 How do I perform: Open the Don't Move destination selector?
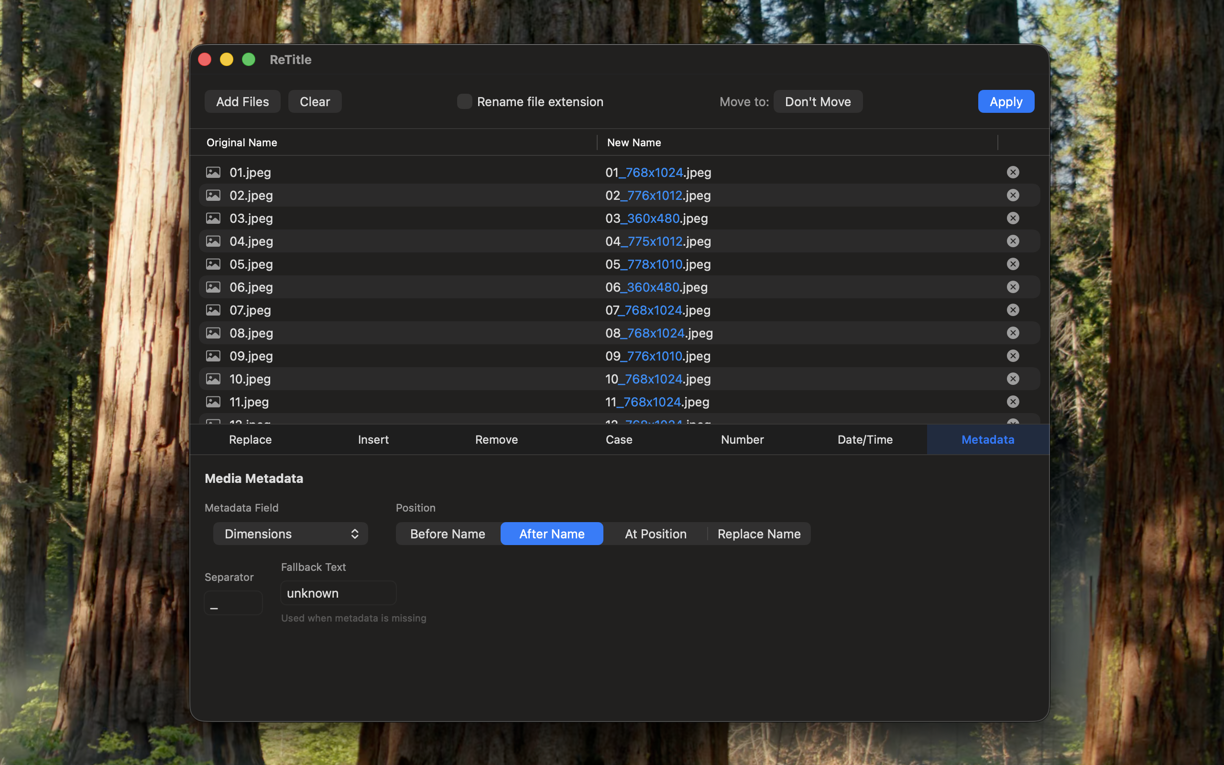click(817, 101)
